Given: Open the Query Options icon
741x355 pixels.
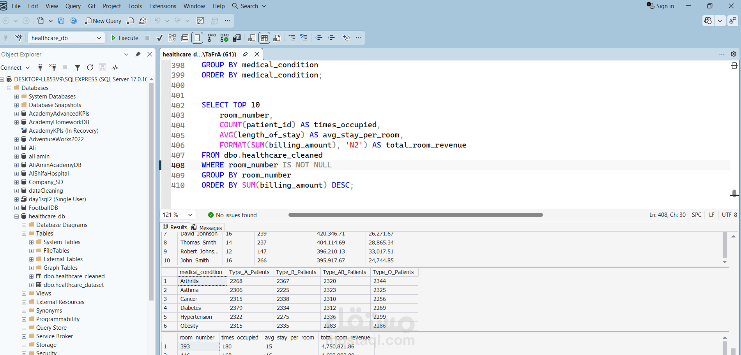Looking at the screenshot, I should [x=185, y=38].
